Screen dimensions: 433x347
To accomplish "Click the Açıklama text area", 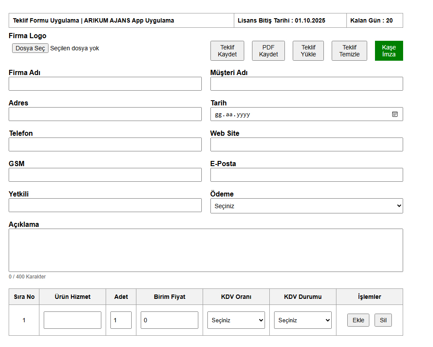I will pyautogui.click(x=206, y=250).
